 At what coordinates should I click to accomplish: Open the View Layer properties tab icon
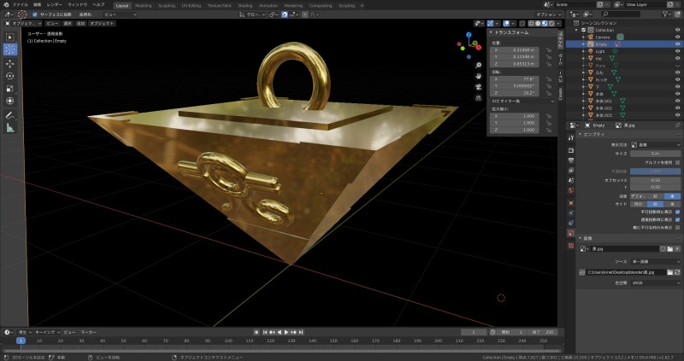click(571, 171)
